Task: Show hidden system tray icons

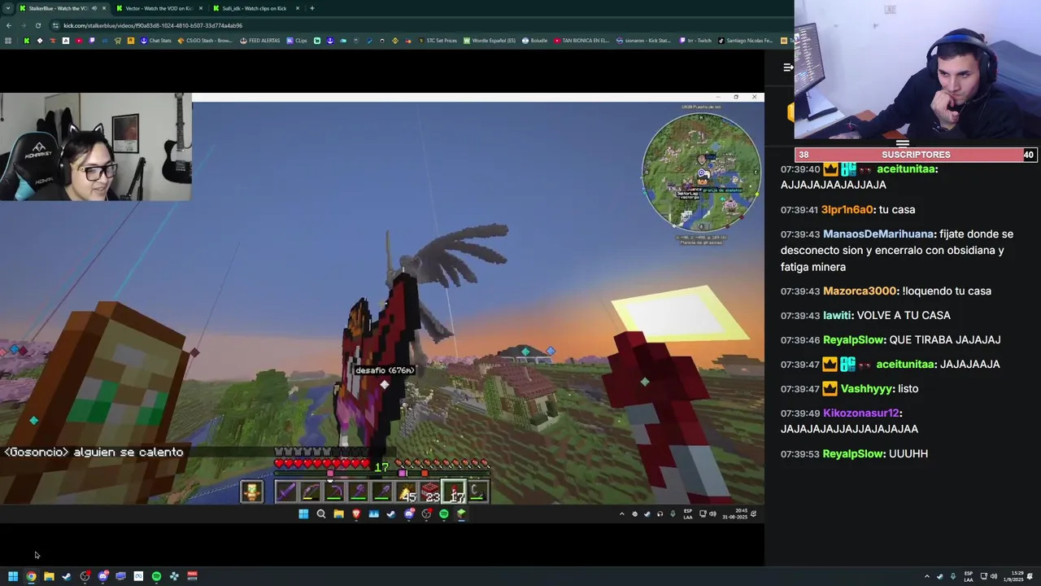Action: pyautogui.click(x=927, y=576)
